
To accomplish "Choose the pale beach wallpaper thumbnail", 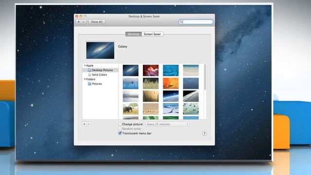I will click(191, 70).
